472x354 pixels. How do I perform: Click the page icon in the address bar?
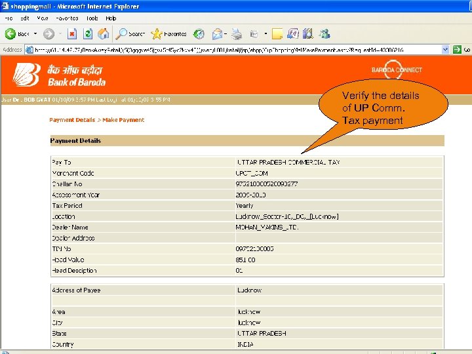click(29, 50)
